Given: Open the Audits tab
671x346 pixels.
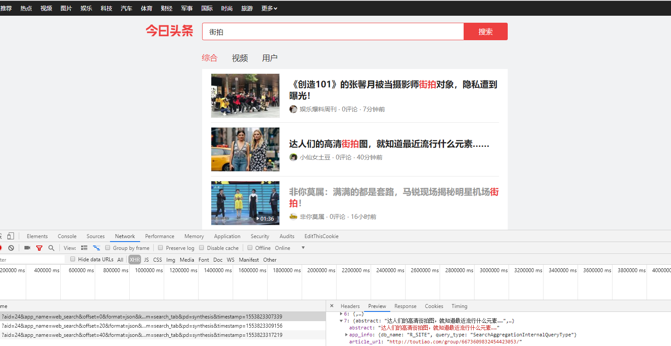Looking at the screenshot, I should pos(287,236).
